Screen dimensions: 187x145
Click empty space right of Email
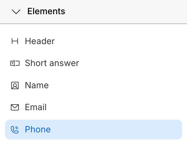pyautogui.click(x=124, y=107)
